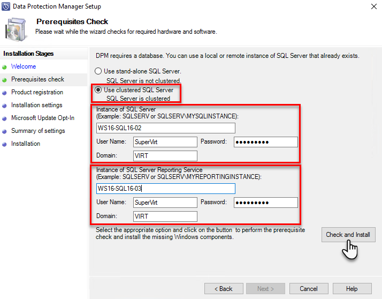Click the SQL Server Password field
The image size is (382, 299).
266,142
